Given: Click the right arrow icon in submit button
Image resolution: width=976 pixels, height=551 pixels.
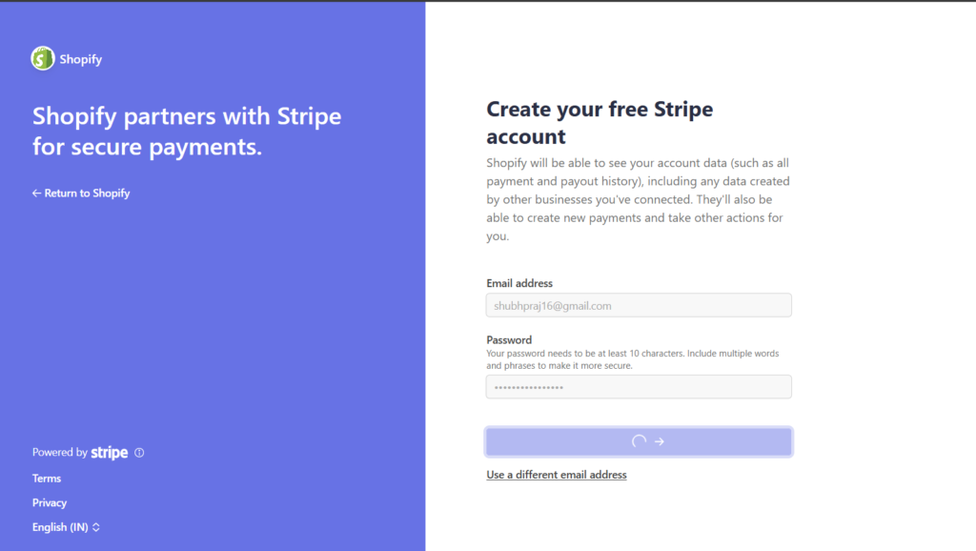Looking at the screenshot, I should point(660,441).
